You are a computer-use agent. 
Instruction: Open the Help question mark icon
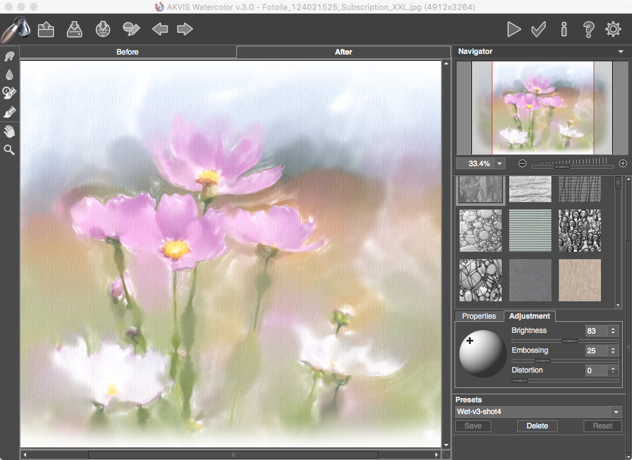coord(589,29)
